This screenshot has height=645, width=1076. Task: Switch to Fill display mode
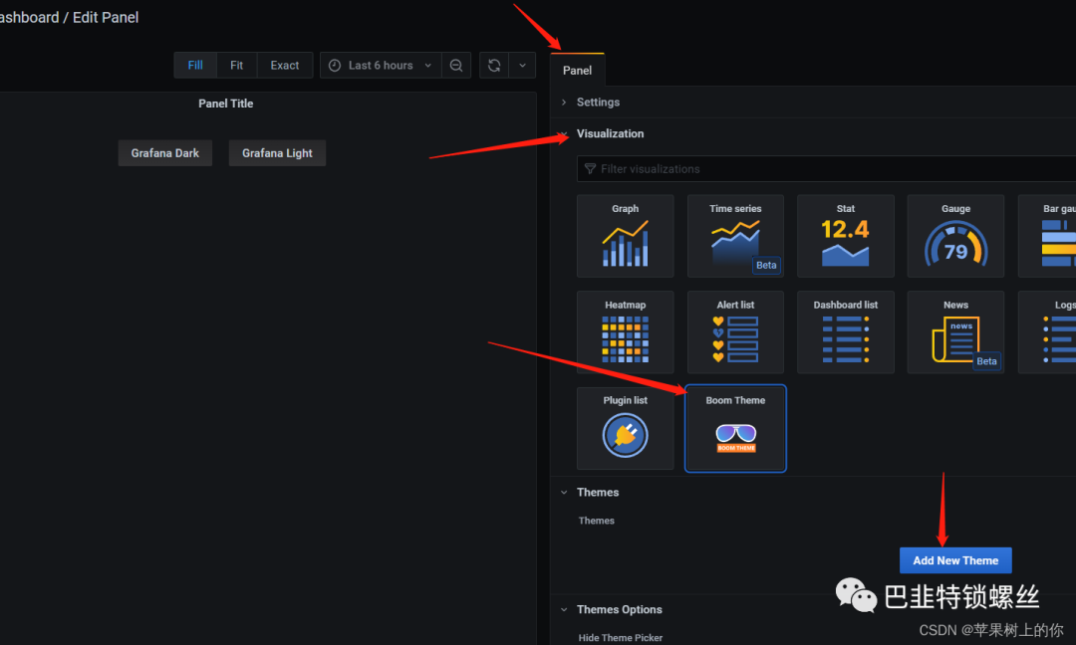click(195, 65)
